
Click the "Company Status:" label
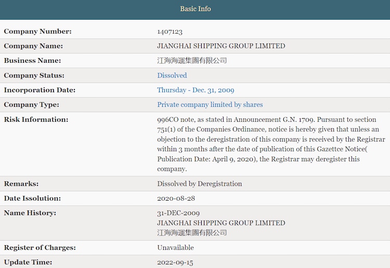coord(34,75)
